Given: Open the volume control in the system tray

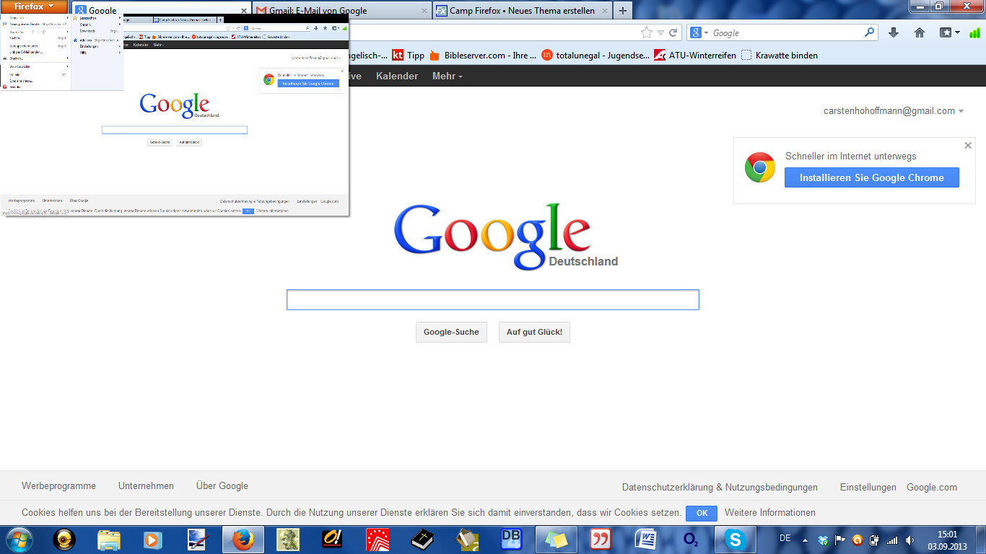Looking at the screenshot, I should click(909, 540).
